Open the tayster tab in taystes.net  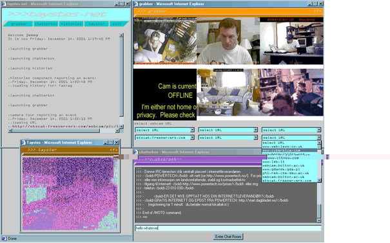[97, 24]
